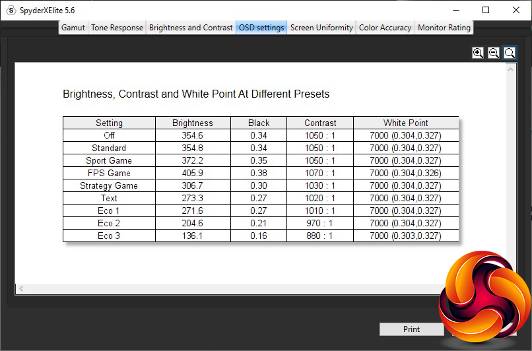532x351 pixels.
Task: Click the Brightness column header
Action: [x=193, y=123]
